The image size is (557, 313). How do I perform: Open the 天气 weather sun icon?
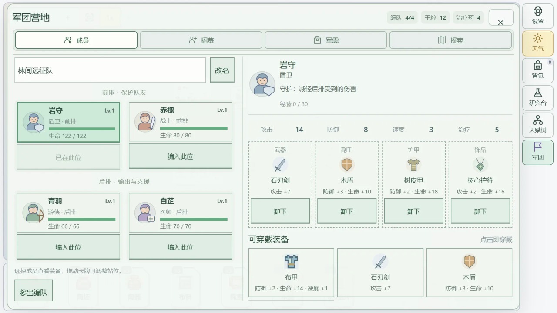[538, 38]
